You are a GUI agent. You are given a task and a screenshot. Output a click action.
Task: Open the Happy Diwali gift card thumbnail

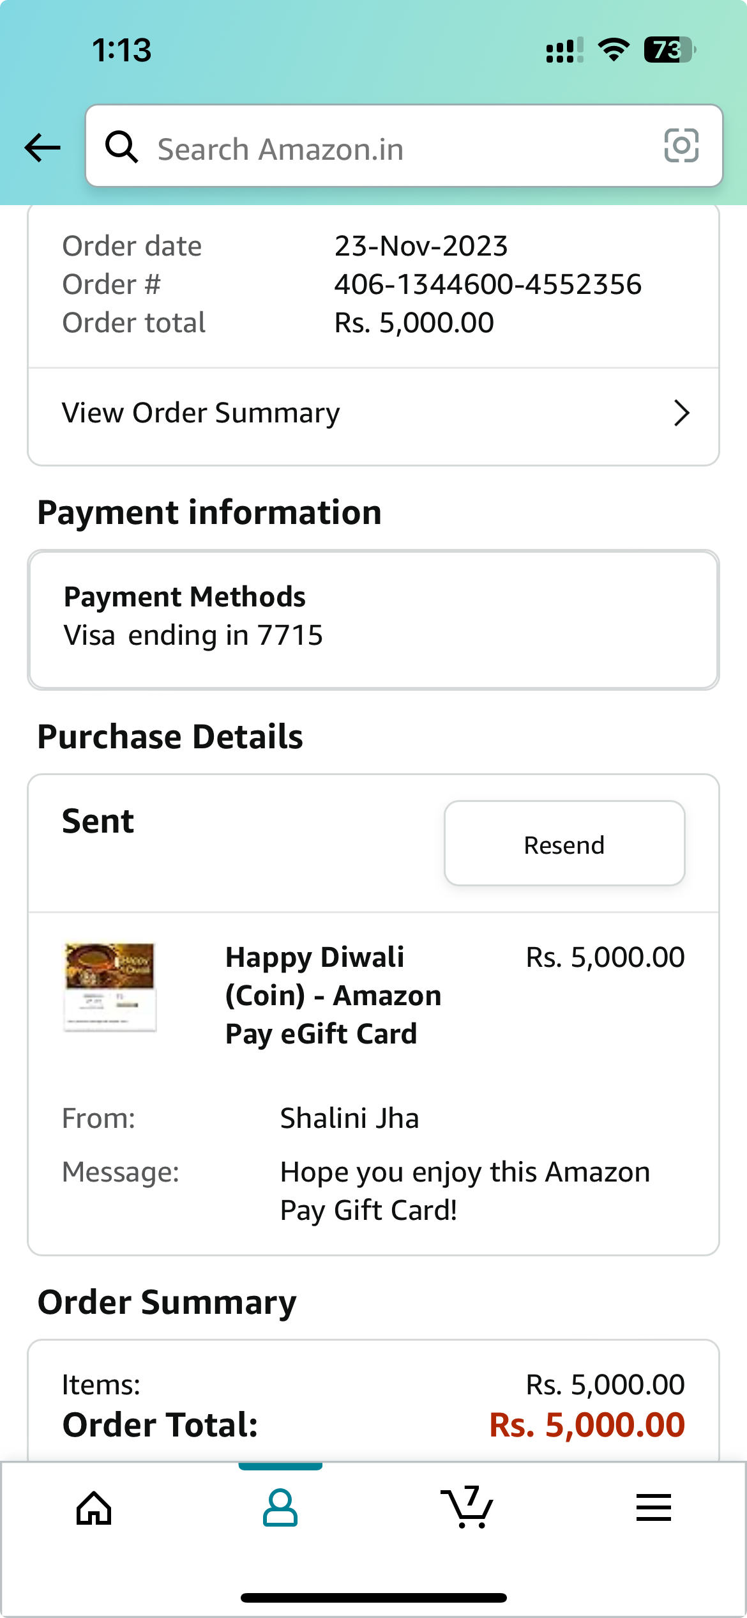point(110,987)
